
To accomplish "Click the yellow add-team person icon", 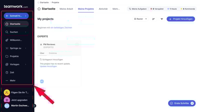I will point(7,92).
